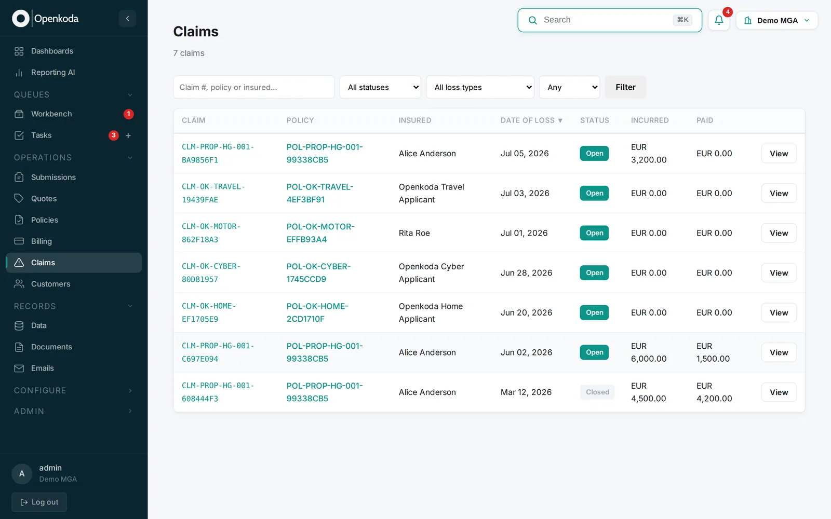Click the Policies document icon
This screenshot has width=831, height=519.
19,220
